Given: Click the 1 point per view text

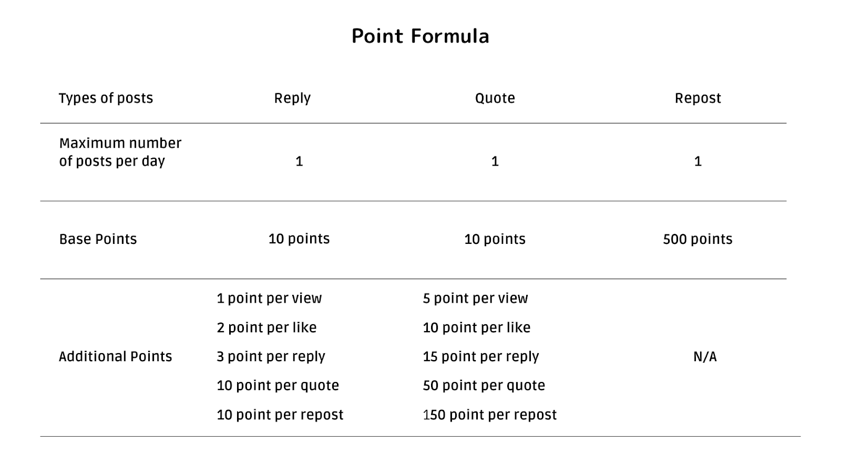Looking at the screenshot, I should pos(269,299).
